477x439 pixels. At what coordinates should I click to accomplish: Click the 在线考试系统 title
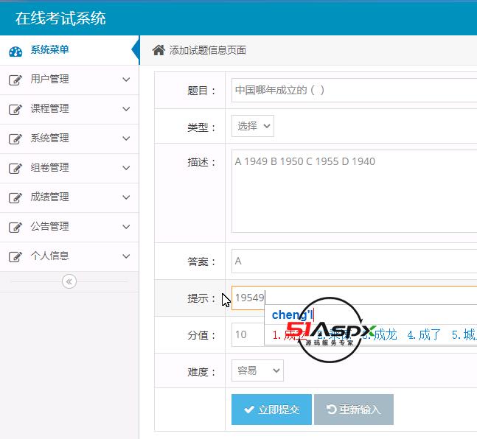pos(60,18)
